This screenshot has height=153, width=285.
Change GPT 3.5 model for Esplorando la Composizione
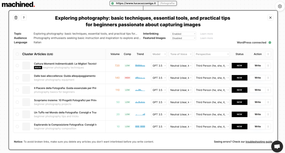159,127
